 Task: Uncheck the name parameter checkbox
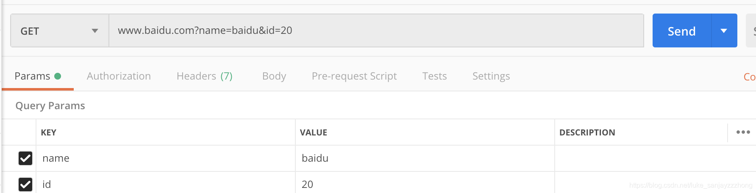(x=25, y=158)
